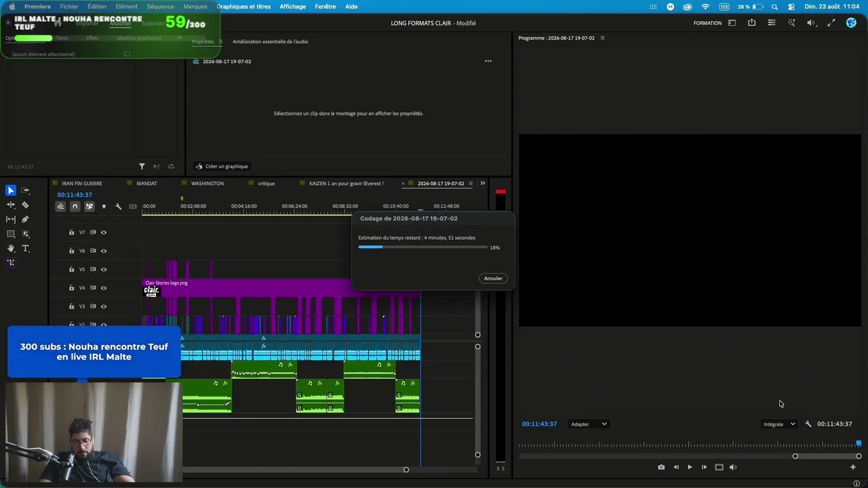Lock track V7 with its padlock

[71, 232]
